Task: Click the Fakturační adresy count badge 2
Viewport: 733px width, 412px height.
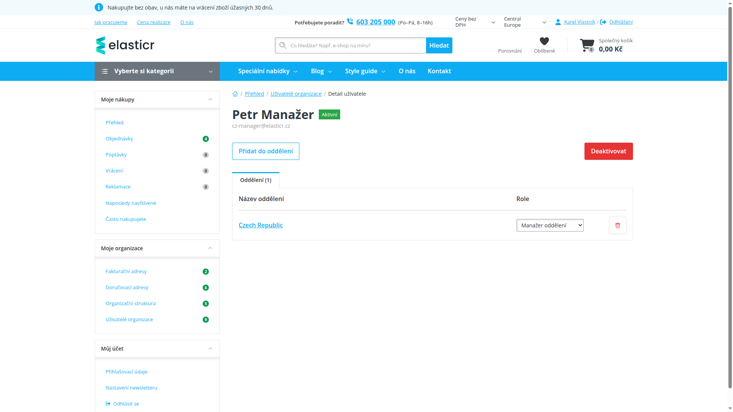Action: (206, 272)
